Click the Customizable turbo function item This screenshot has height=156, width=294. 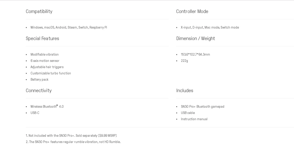pos(51,73)
